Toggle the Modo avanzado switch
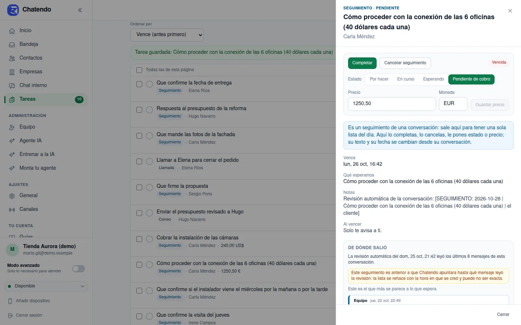Viewport: 521px width, 325px height. tap(79, 269)
